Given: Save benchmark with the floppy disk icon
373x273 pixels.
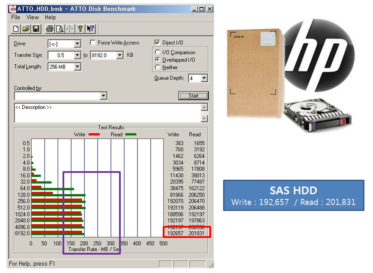Looking at the screenshot, I should (x=36, y=29).
